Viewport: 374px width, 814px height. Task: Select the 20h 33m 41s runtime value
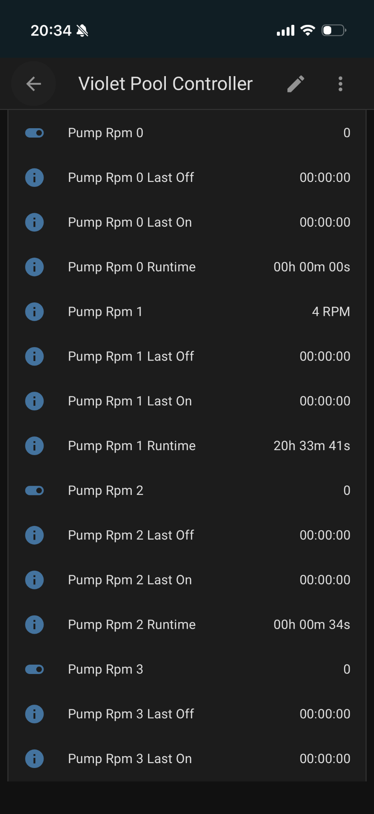(312, 446)
